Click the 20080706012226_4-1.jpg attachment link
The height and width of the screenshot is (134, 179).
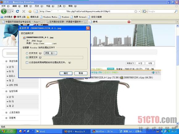click(x=104, y=78)
